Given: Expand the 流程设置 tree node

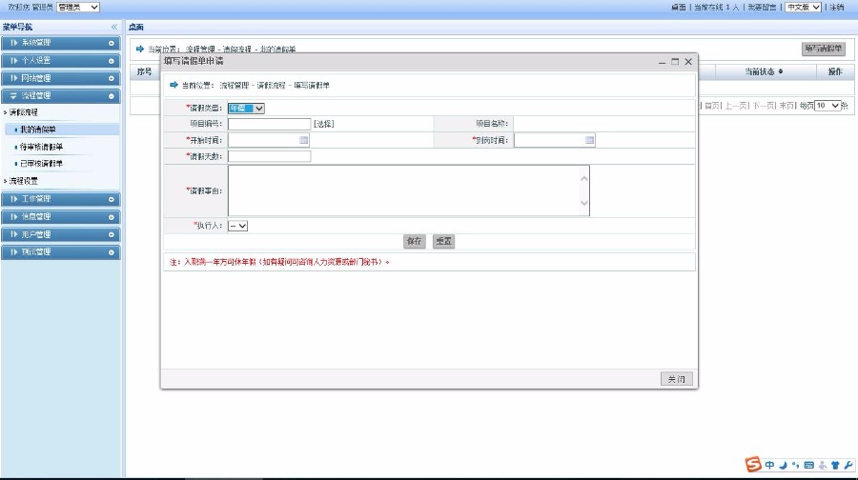Looking at the screenshot, I should (x=21, y=181).
